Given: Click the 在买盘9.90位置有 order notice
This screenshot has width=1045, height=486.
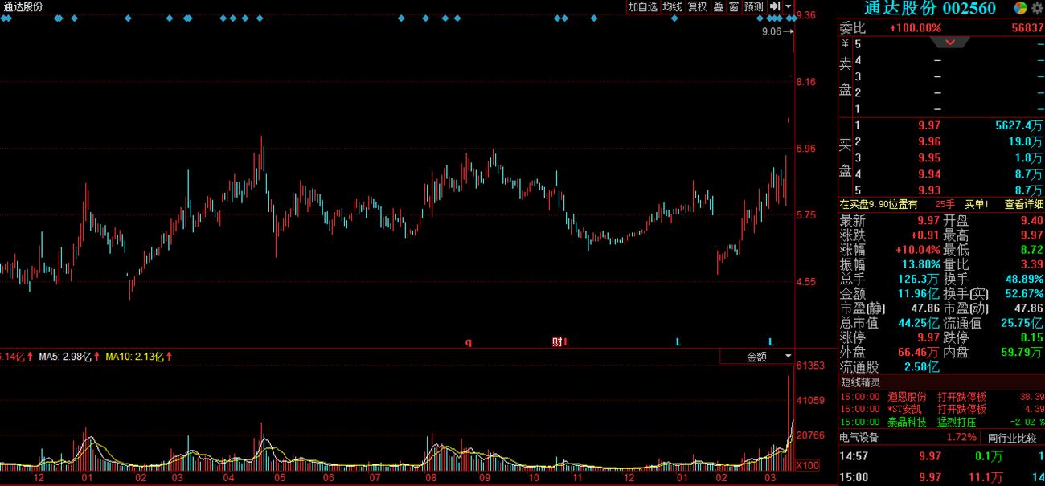Looking at the screenshot, I should click(879, 204).
